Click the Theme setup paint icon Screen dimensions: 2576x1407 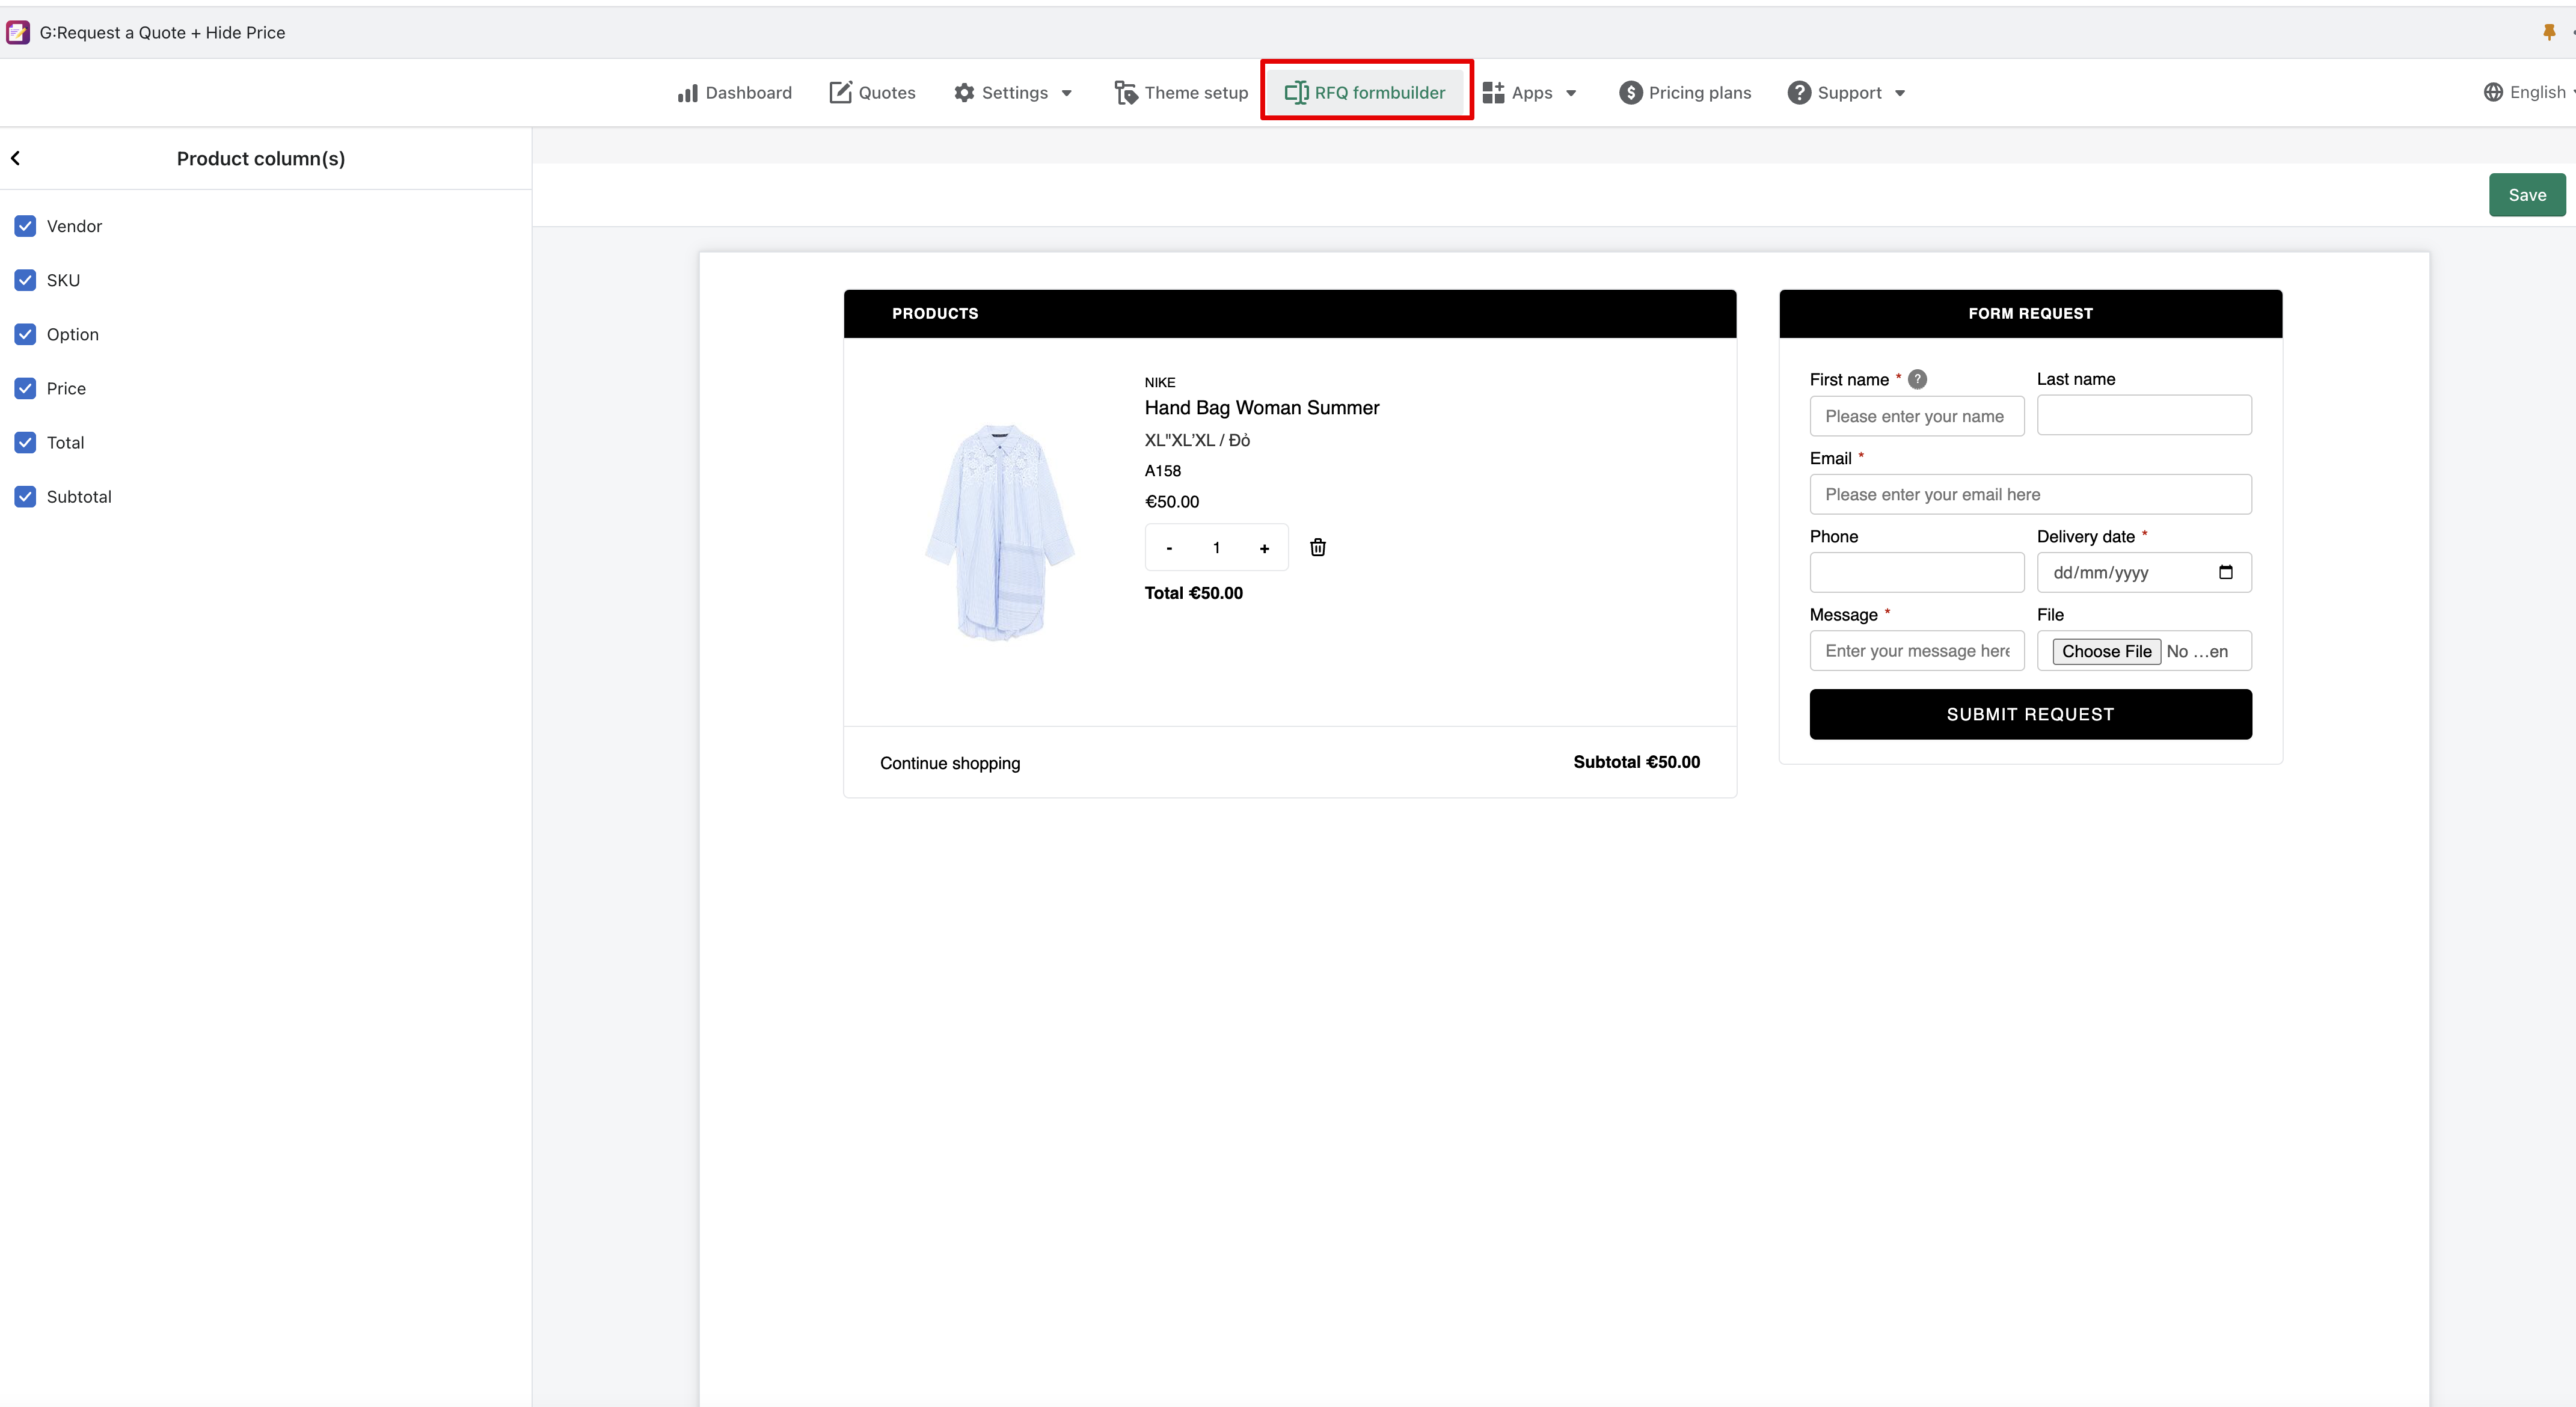tap(1126, 93)
